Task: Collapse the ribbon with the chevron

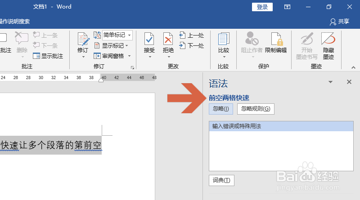Action: pyautogui.click(x=353, y=67)
